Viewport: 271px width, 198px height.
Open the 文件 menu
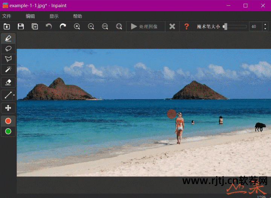(x=6, y=16)
